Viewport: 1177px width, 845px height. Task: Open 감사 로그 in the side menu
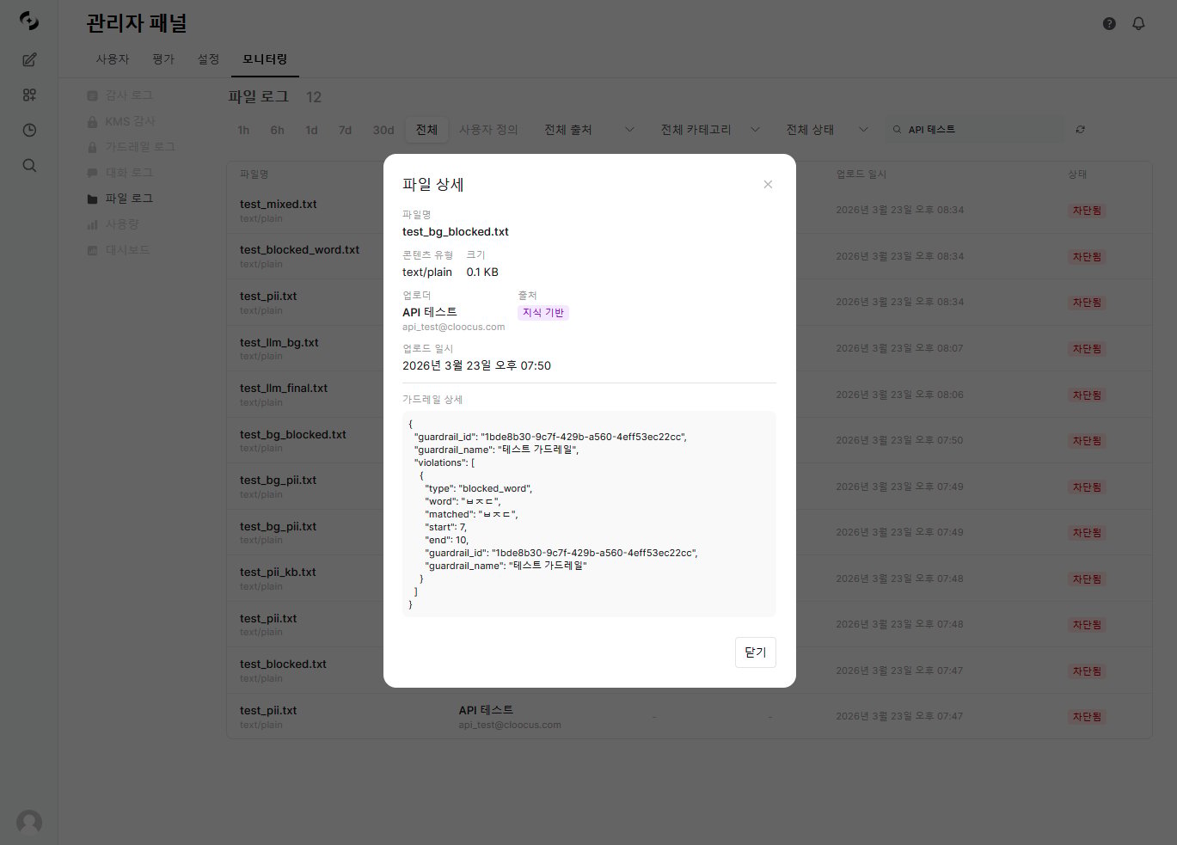(129, 95)
